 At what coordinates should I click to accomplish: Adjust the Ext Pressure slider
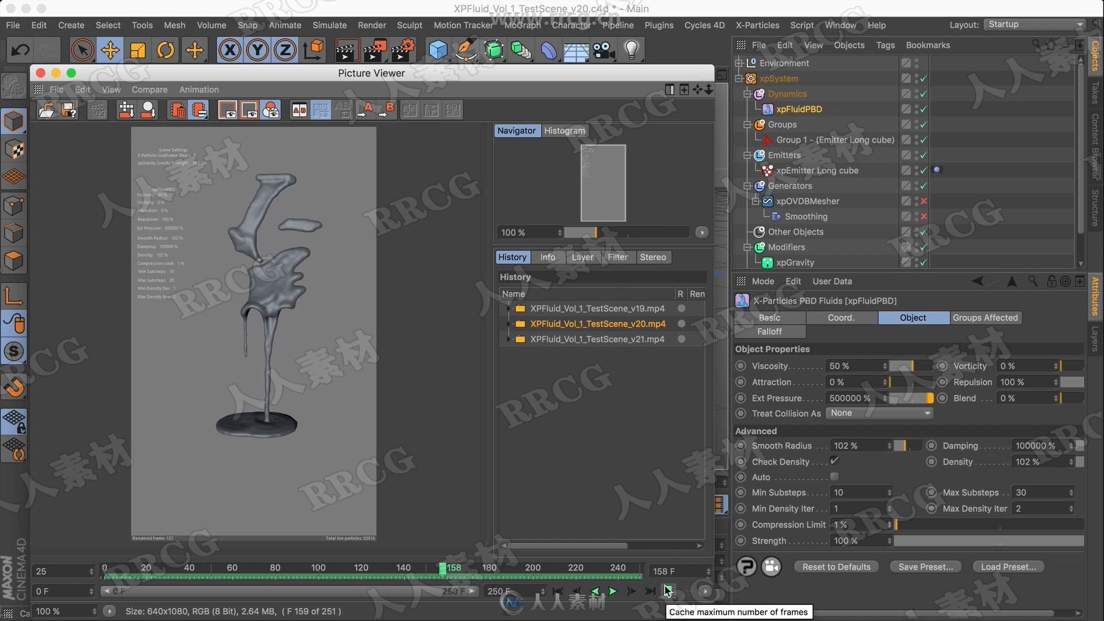(911, 398)
